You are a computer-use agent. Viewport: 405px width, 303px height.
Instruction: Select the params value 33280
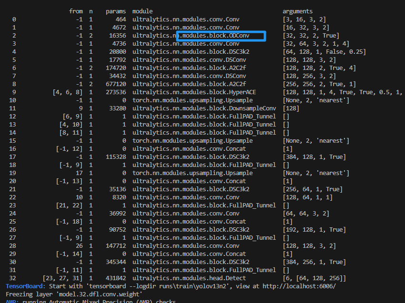pos(118,108)
